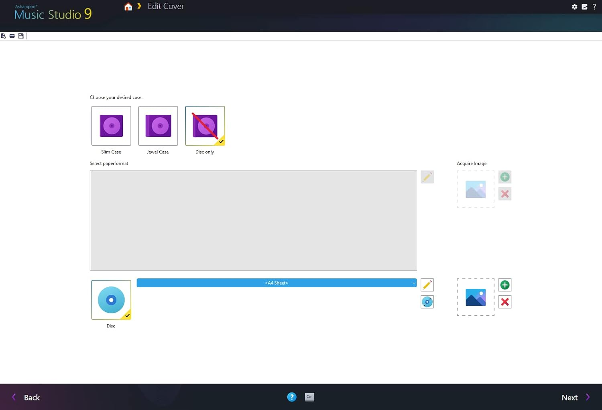Edit the disc label with the pencil tool
This screenshot has width=602, height=410.
(427, 285)
